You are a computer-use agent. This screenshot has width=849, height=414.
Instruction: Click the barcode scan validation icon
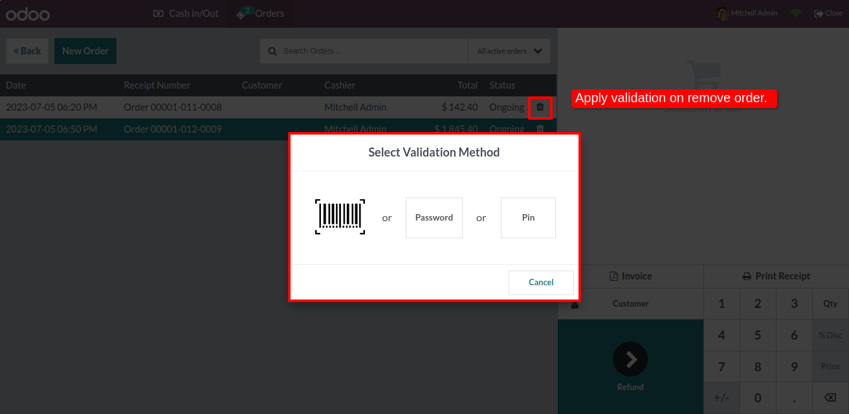tap(340, 217)
